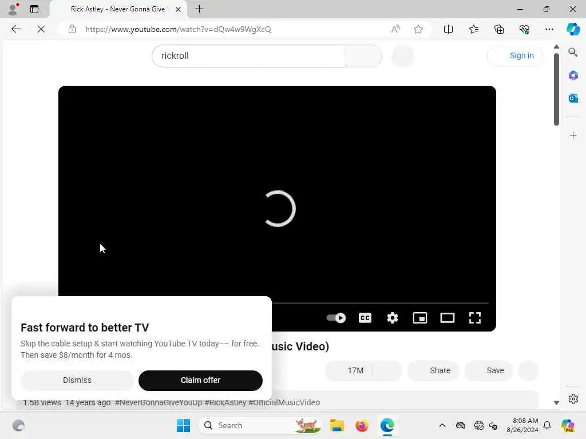Open the notifications bell

[547, 425]
